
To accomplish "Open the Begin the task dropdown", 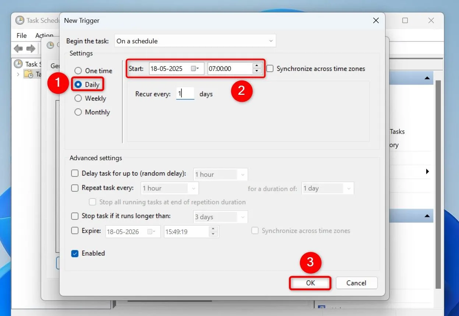I will point(271,41).
